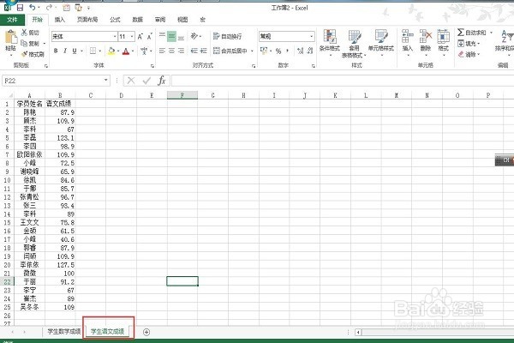Toggle Italic formatting
This screenshot has width=514, height=343.
(x=65, y=51)
